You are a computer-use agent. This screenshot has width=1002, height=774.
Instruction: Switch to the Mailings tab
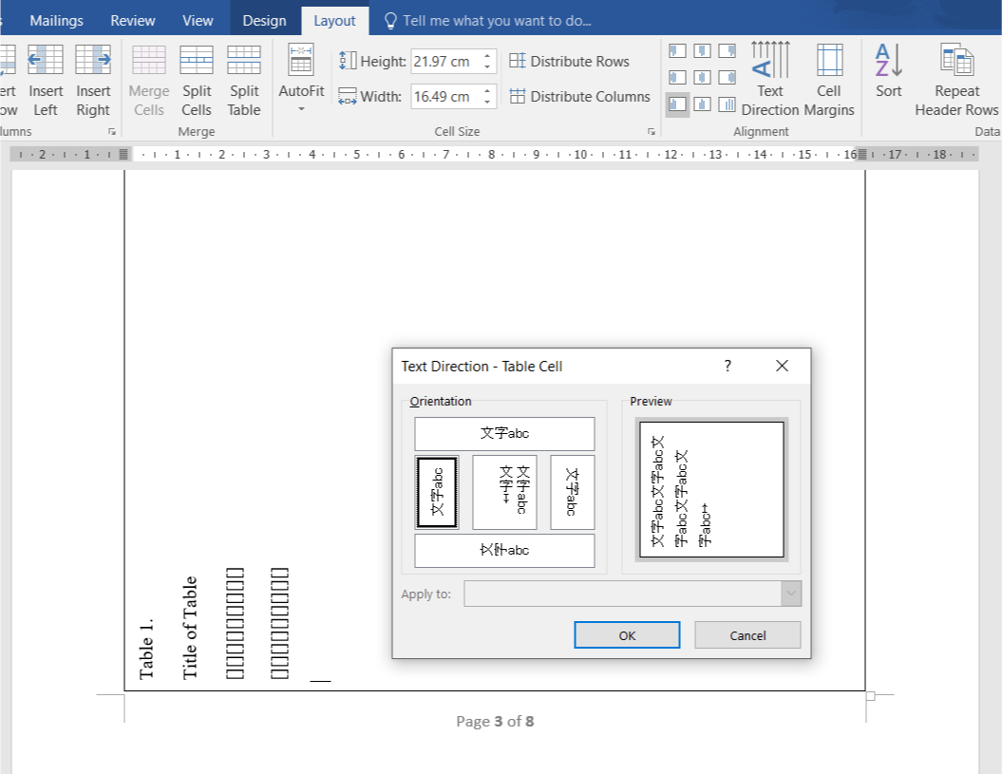pyautogui.click(x=56, y=21)
